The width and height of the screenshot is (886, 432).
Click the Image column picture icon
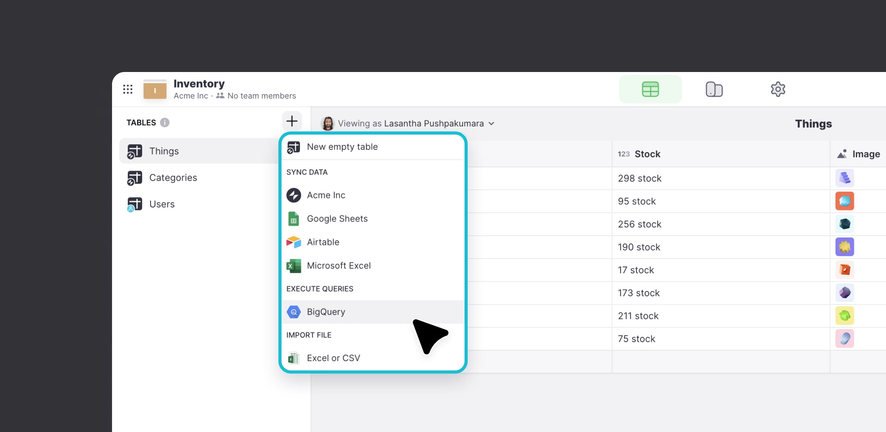[x=842, y=154]
